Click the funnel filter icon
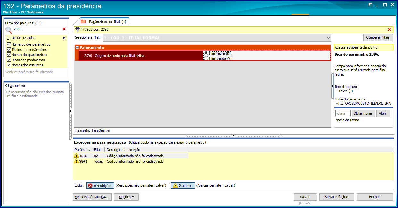The width and height of the screenshot is (398, 208). (77, 29)
